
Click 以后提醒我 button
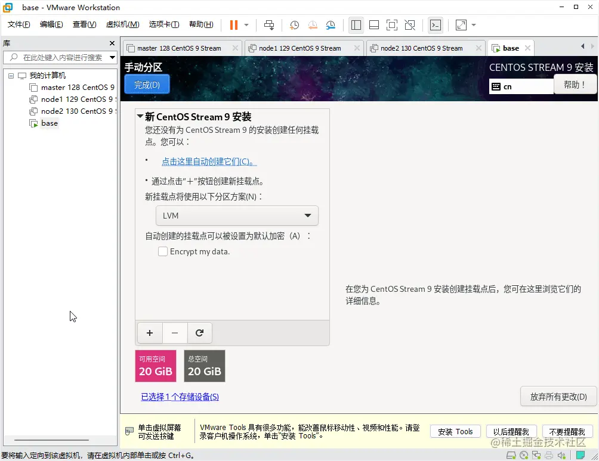(511, 432)
